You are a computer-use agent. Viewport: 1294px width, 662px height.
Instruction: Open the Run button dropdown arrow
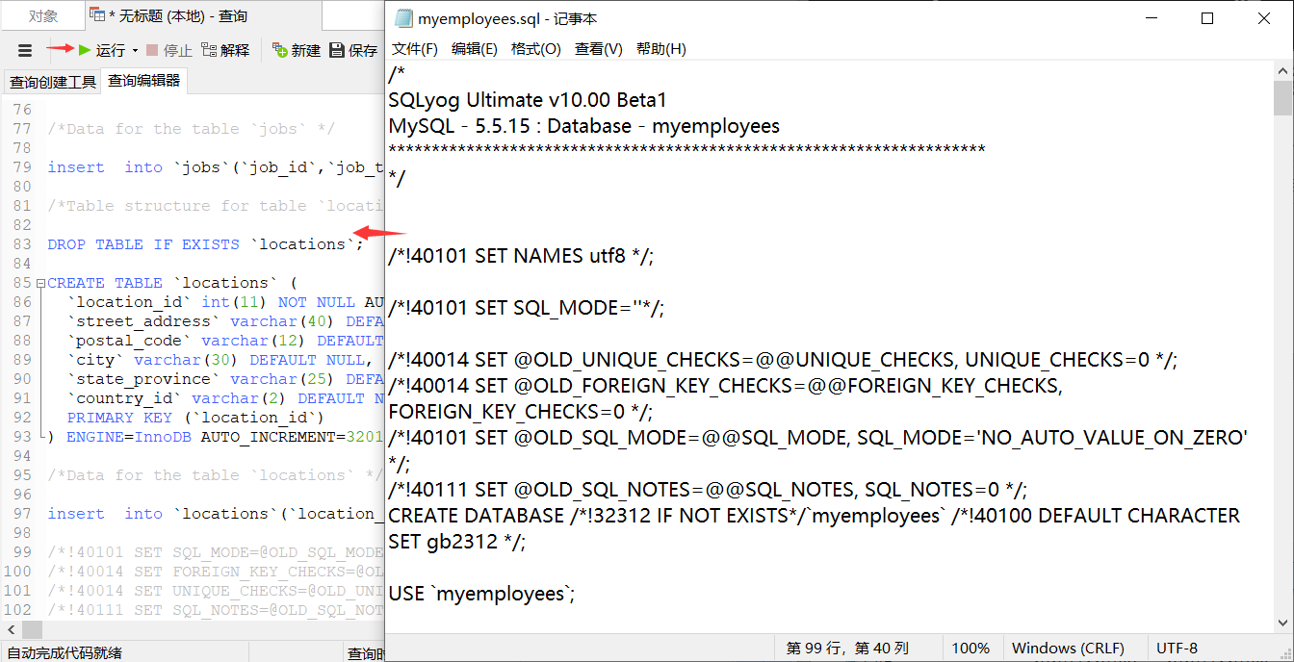pyautogui.click(x=135, y=51)
